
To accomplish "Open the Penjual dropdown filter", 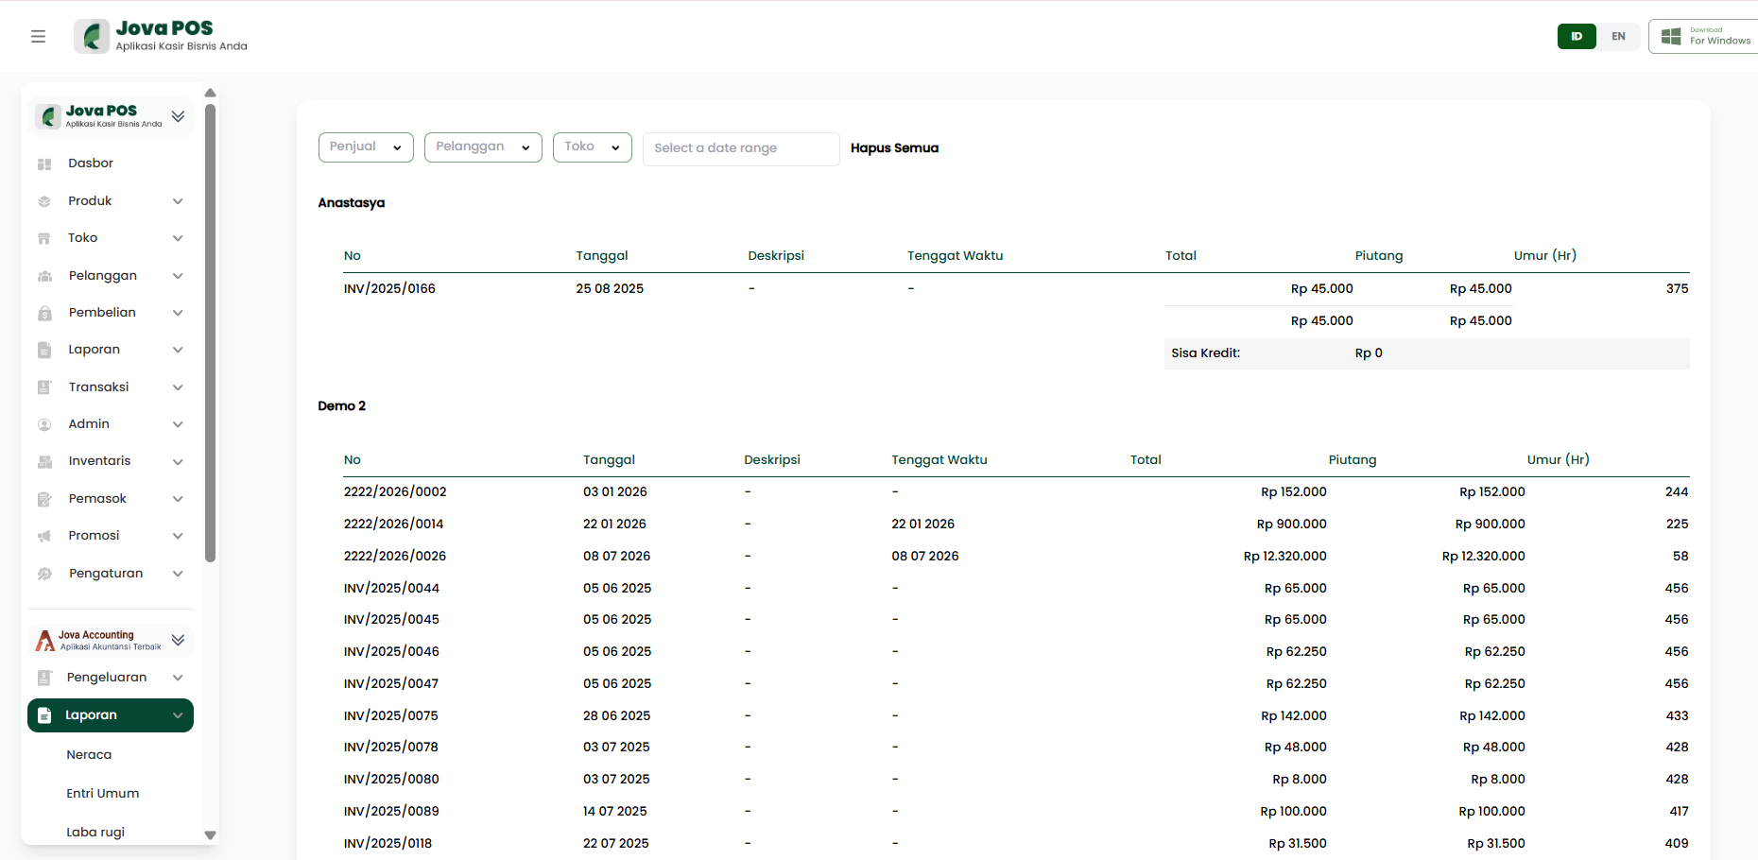I will [366, 147].
